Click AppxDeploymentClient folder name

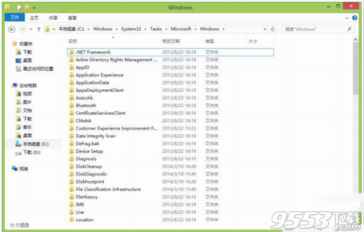point(99,90)
